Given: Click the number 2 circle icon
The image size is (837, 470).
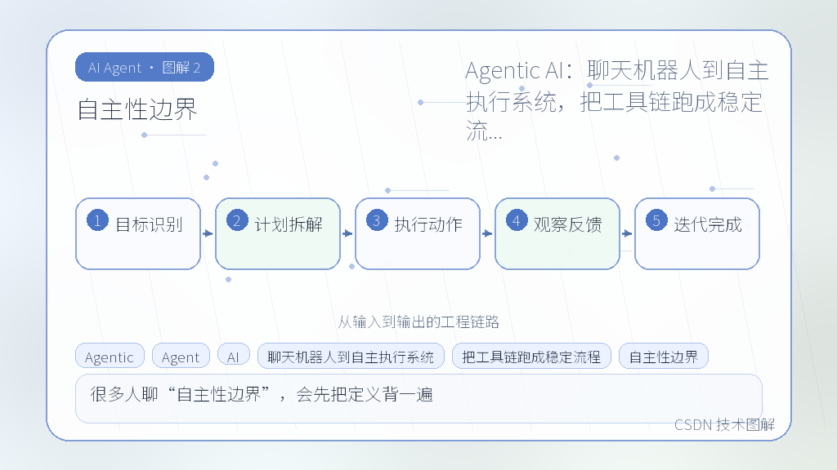Looking at the screenshot, I should point(237,220).
